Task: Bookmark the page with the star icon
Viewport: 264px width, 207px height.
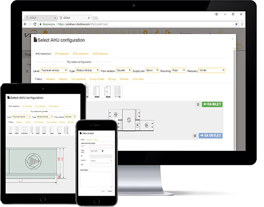Action: pyautogui.click(x=236, y=24)
